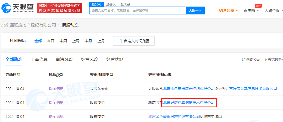The image size is (283, 122).
Task: Switch to the 全部动态 tab
Action: (14, 59)
